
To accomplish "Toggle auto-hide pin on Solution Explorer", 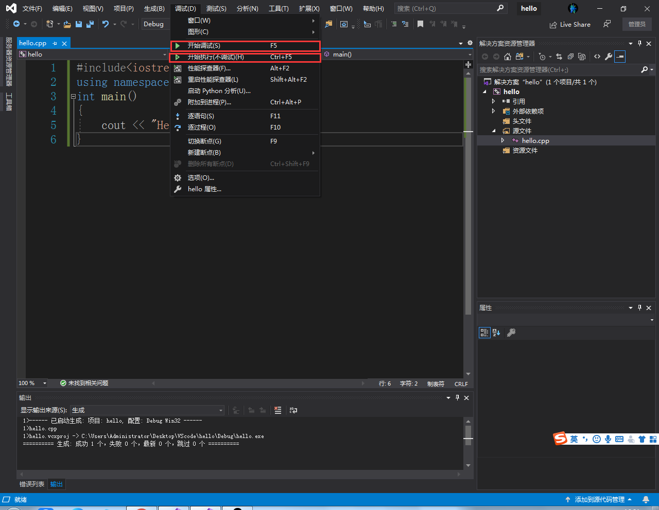I will (639, 43).
